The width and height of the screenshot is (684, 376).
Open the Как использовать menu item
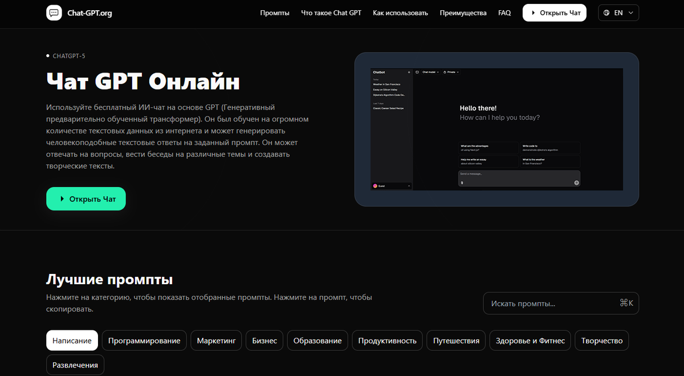(401, 13)
